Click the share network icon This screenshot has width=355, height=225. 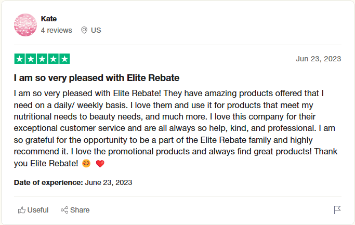point(65,210)
